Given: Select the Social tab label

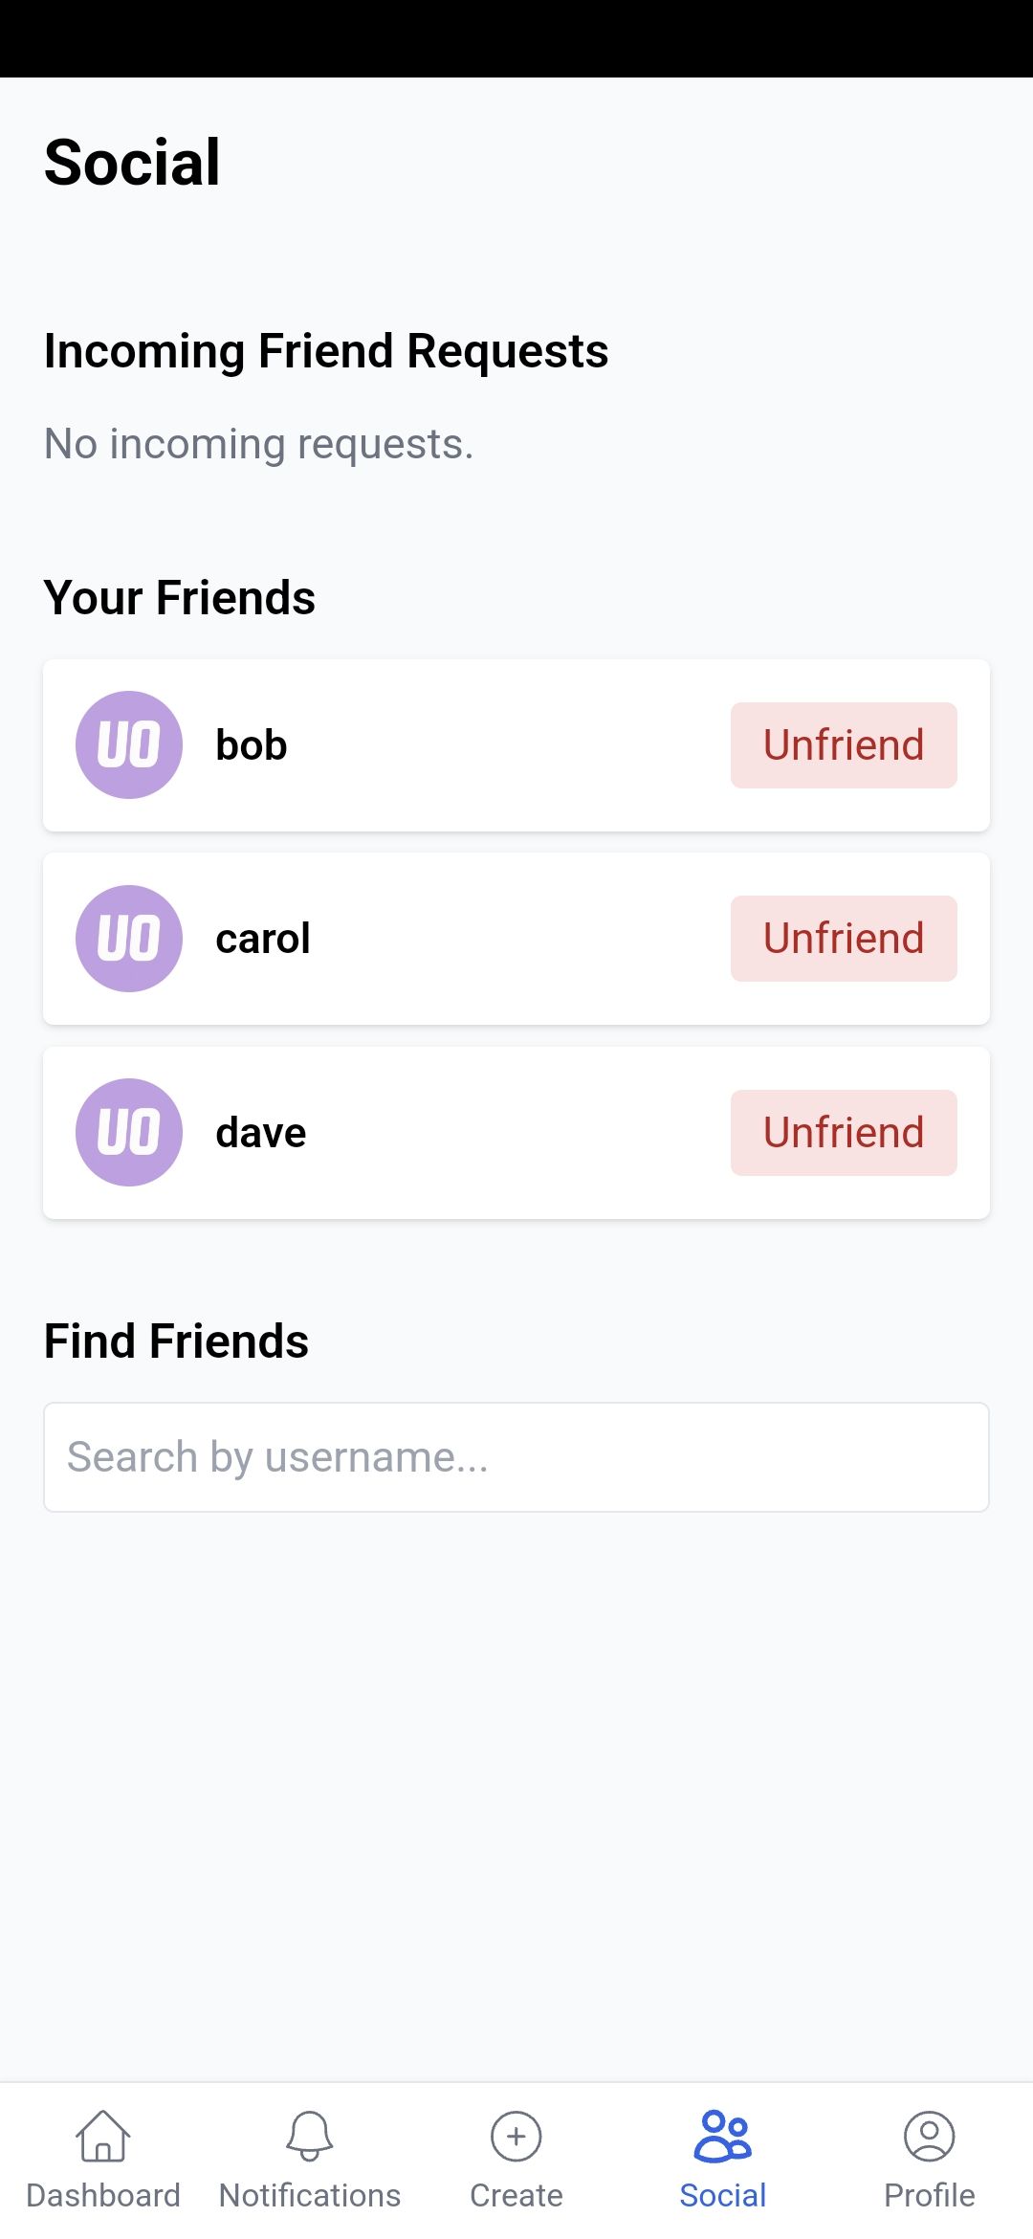Looking at the screenshot, I should 723,2195.
